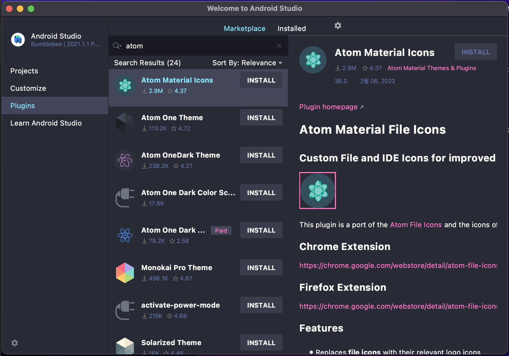Viewport: 509px width, 356px height.
Task: Focus the plugin search field containing 'atom'
Action: [x=198, y=46]
